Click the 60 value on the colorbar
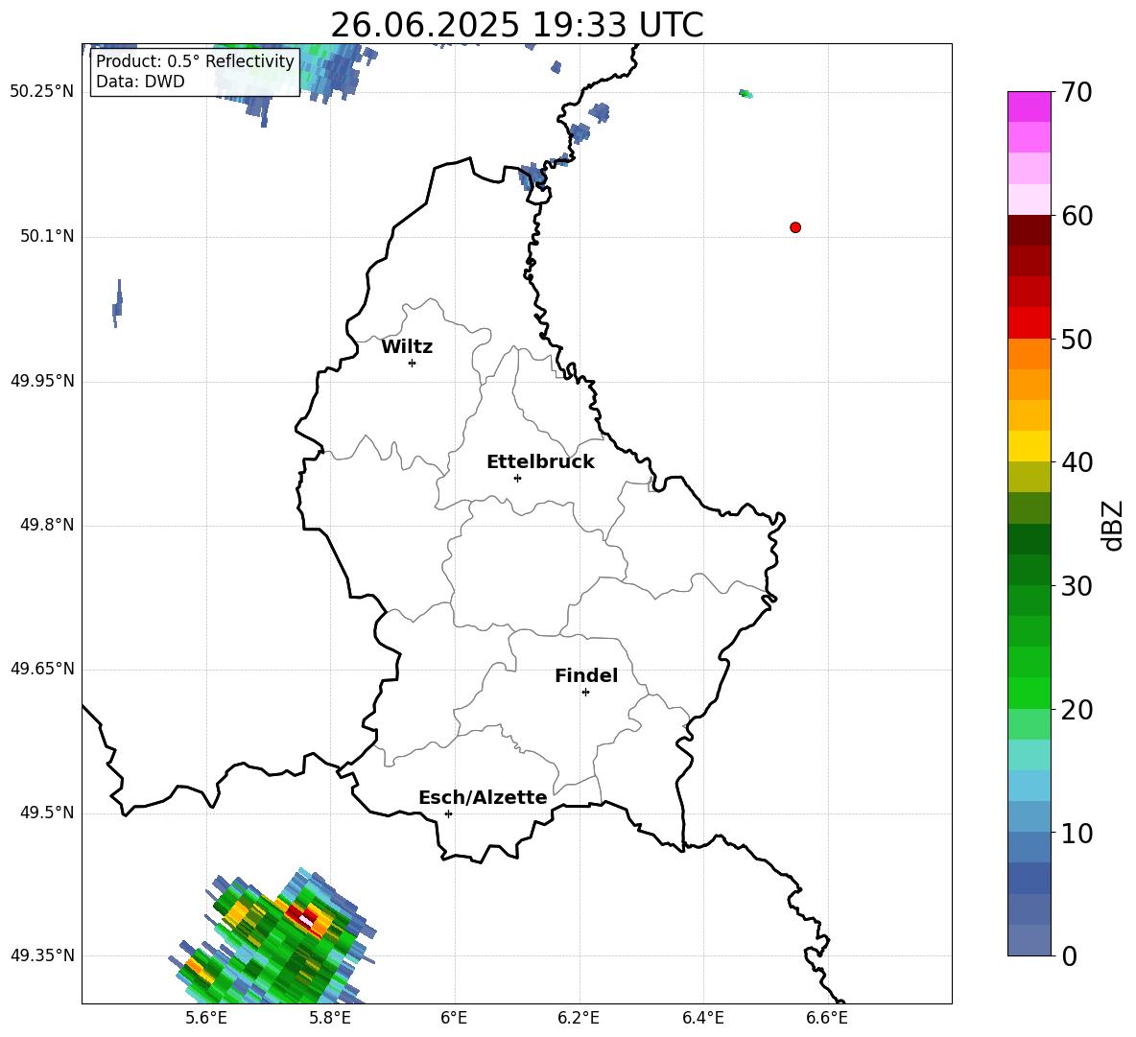1136x1037 pixels. (1077, 216)
